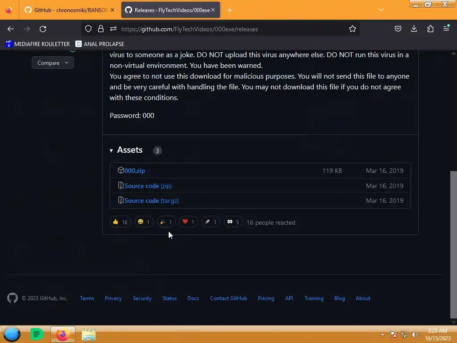Open the Pricing footer link
This screenshot has height=343, width=457.
266,298
